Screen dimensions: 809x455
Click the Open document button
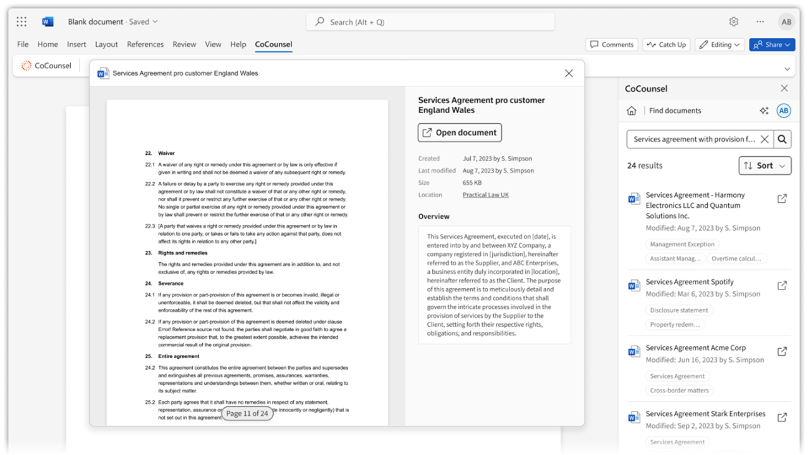coord(459,133)
